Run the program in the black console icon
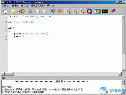Screen dimensions: 126x95 pos(105,11)
